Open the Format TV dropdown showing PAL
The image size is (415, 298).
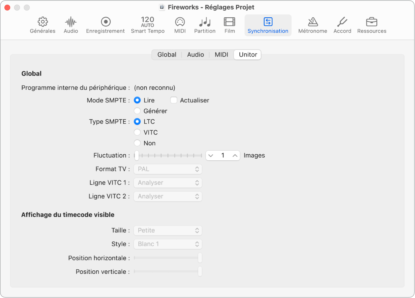click(168, 169)
